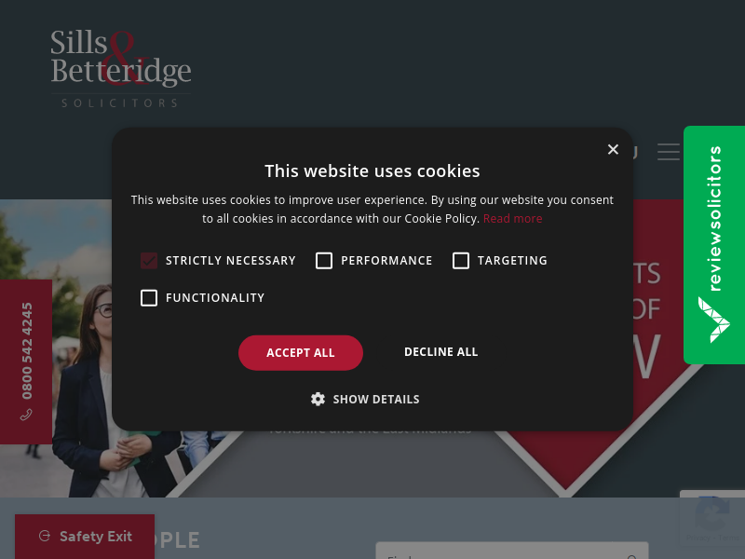745x559 pixels.
Task: Click the Decline All button
Action: click(440, 352)
